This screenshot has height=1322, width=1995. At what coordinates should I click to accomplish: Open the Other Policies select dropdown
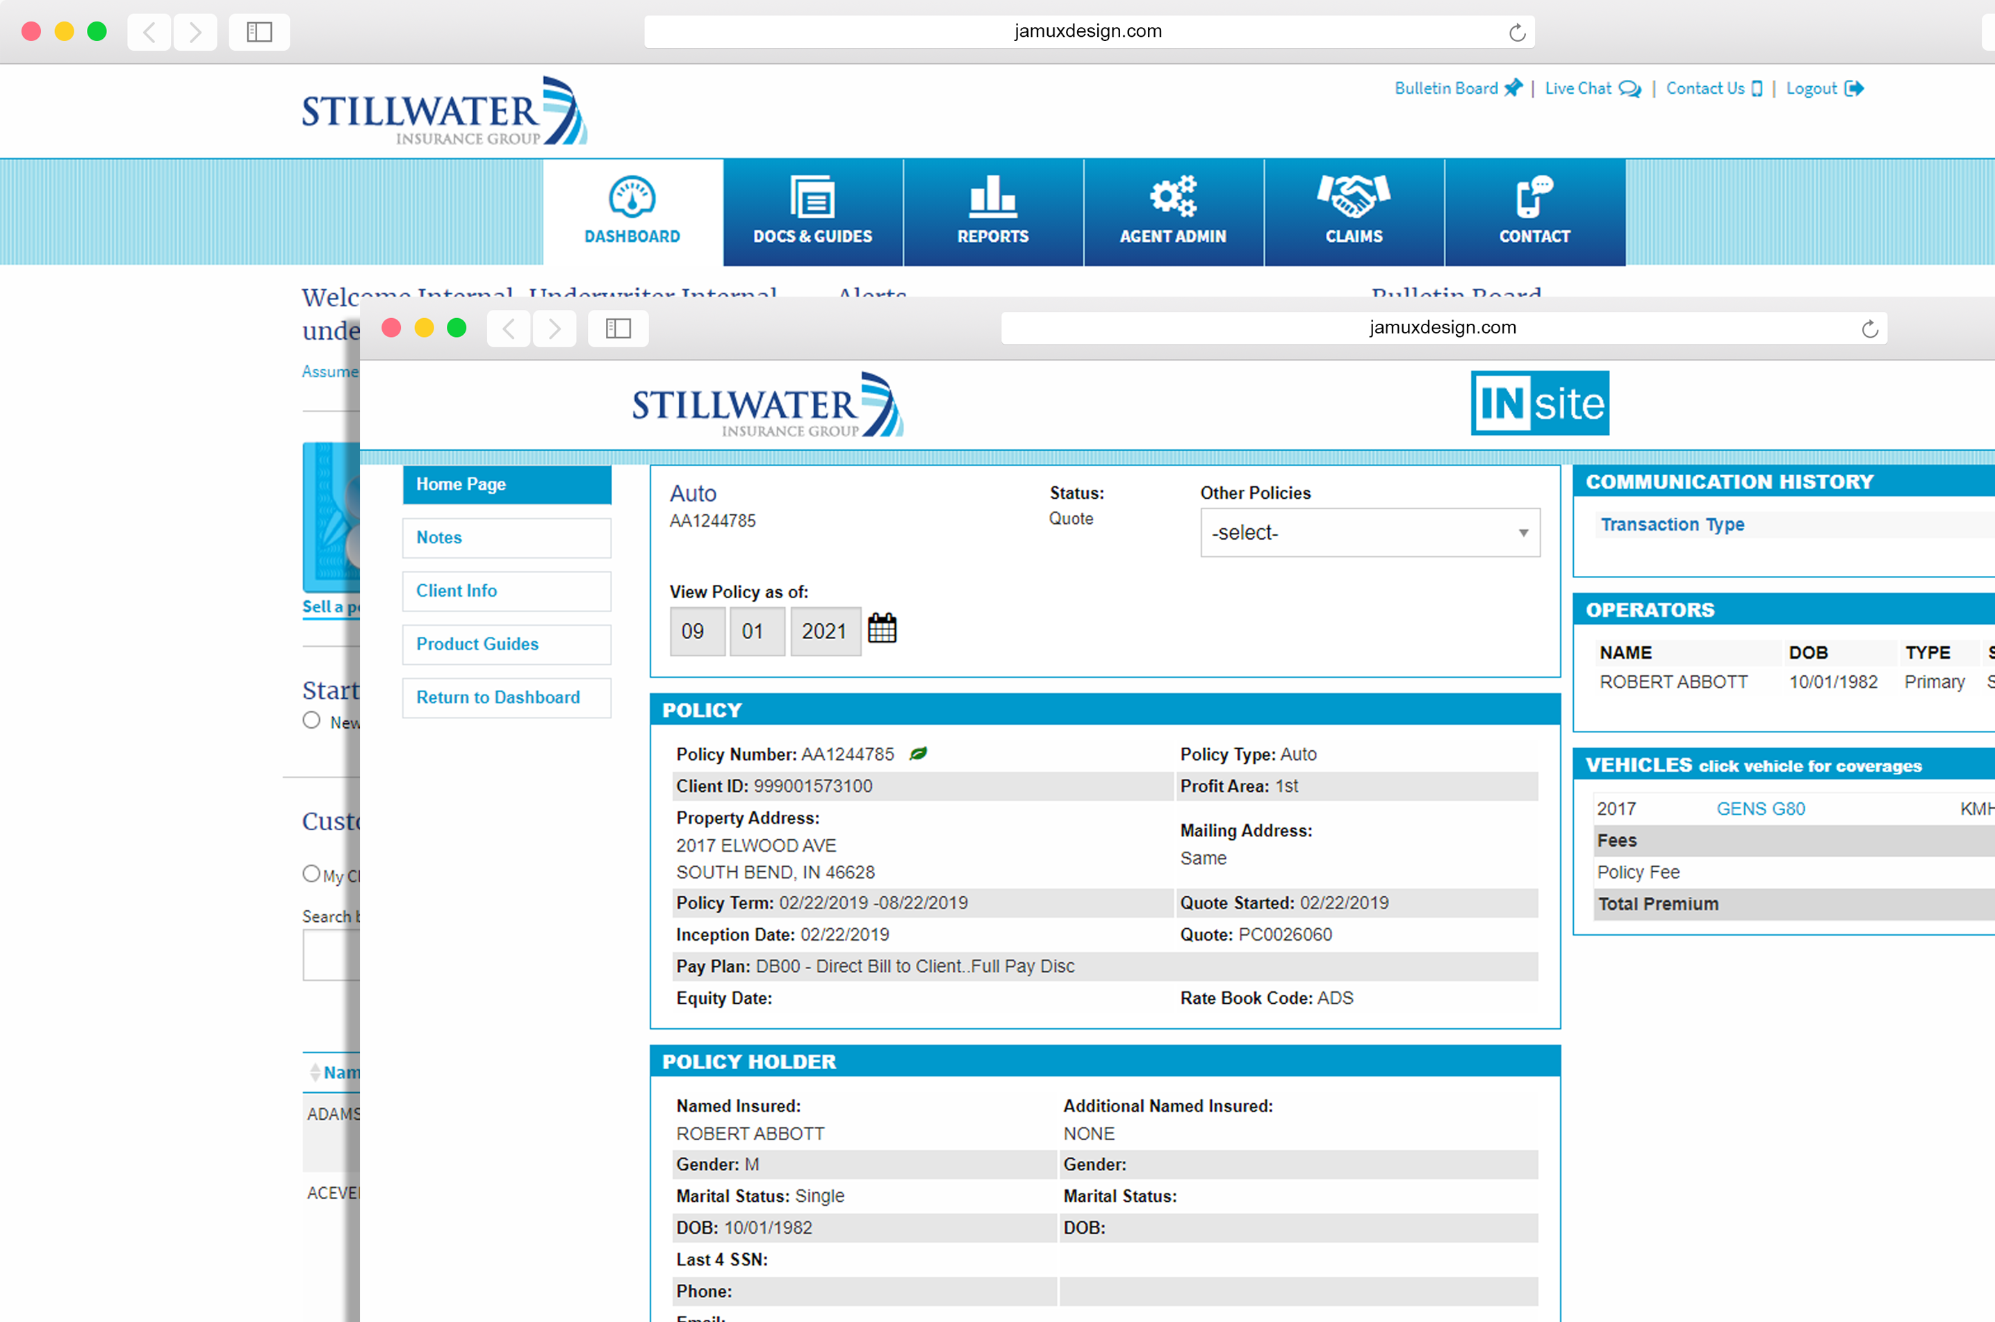click(x=1370, y=533)
